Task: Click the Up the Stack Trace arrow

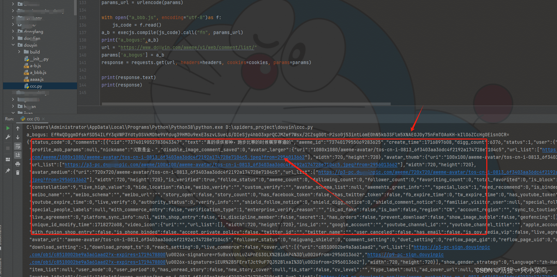Action: point(18,128)
